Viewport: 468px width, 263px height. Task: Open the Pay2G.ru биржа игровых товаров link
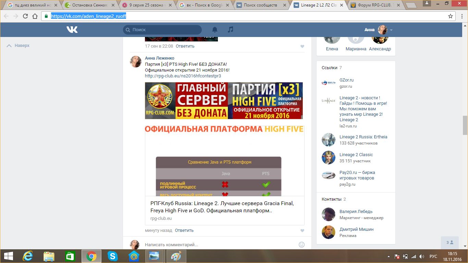tap(357, 175)
